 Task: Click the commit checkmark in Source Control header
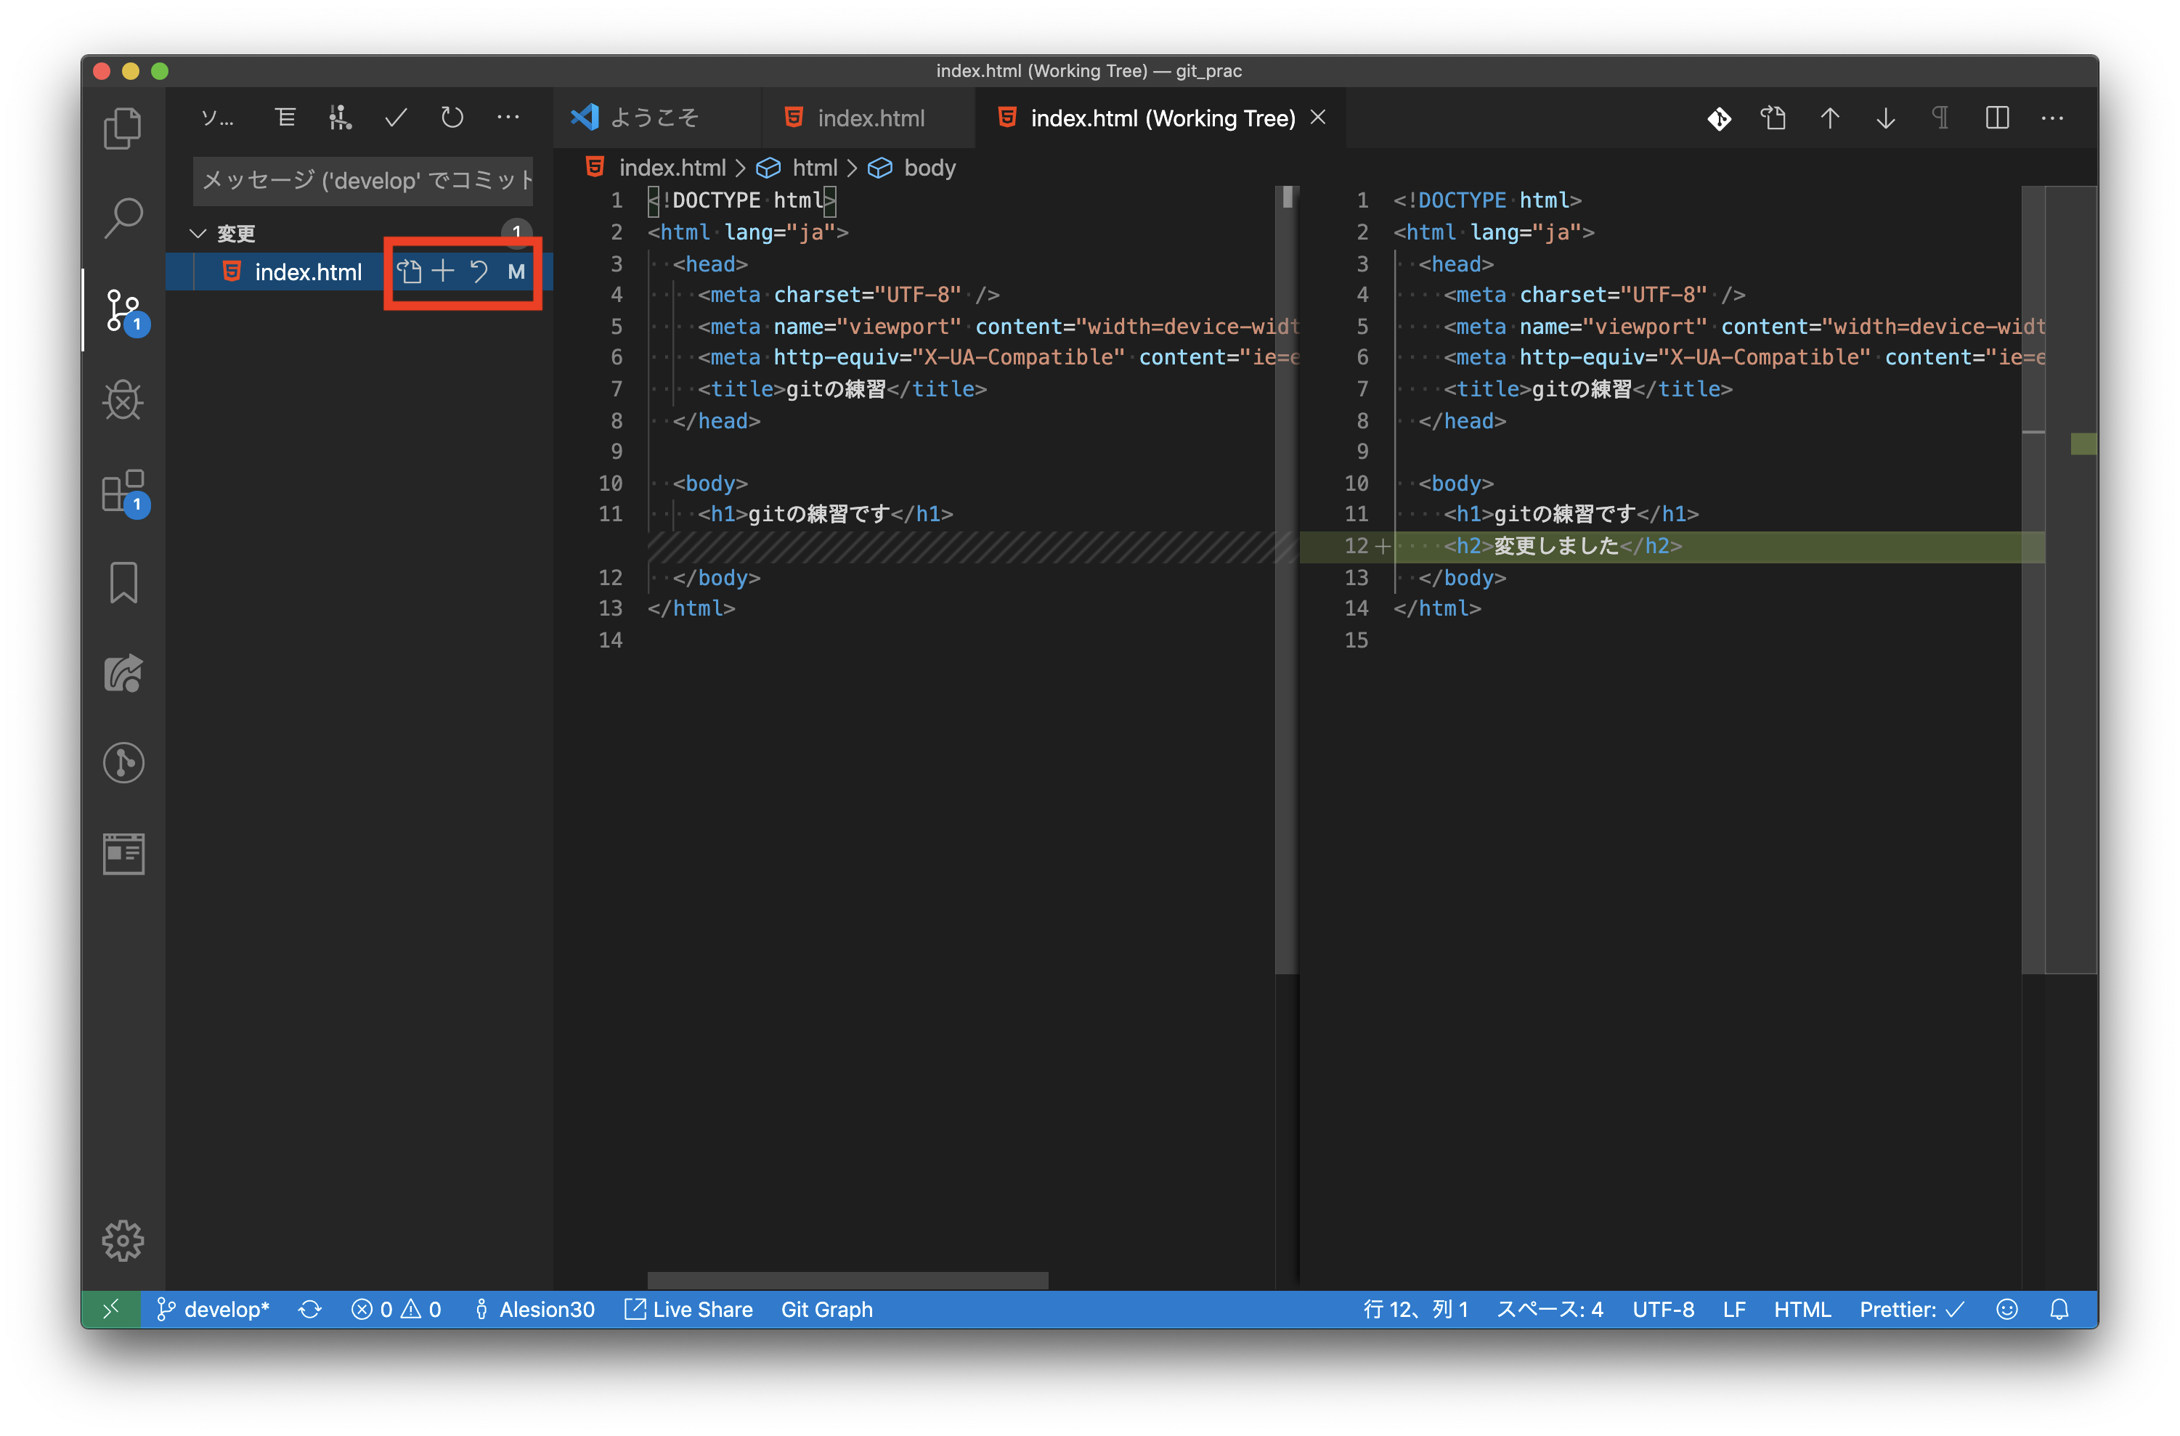(x=396, y=117)
